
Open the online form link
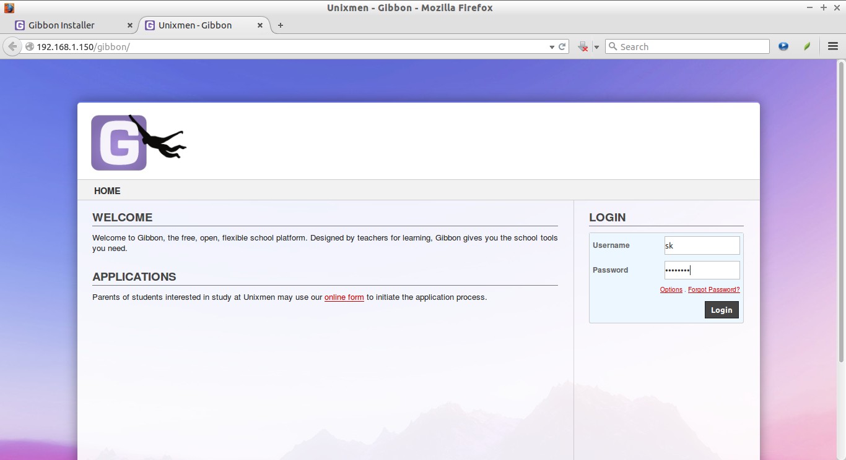344,297
